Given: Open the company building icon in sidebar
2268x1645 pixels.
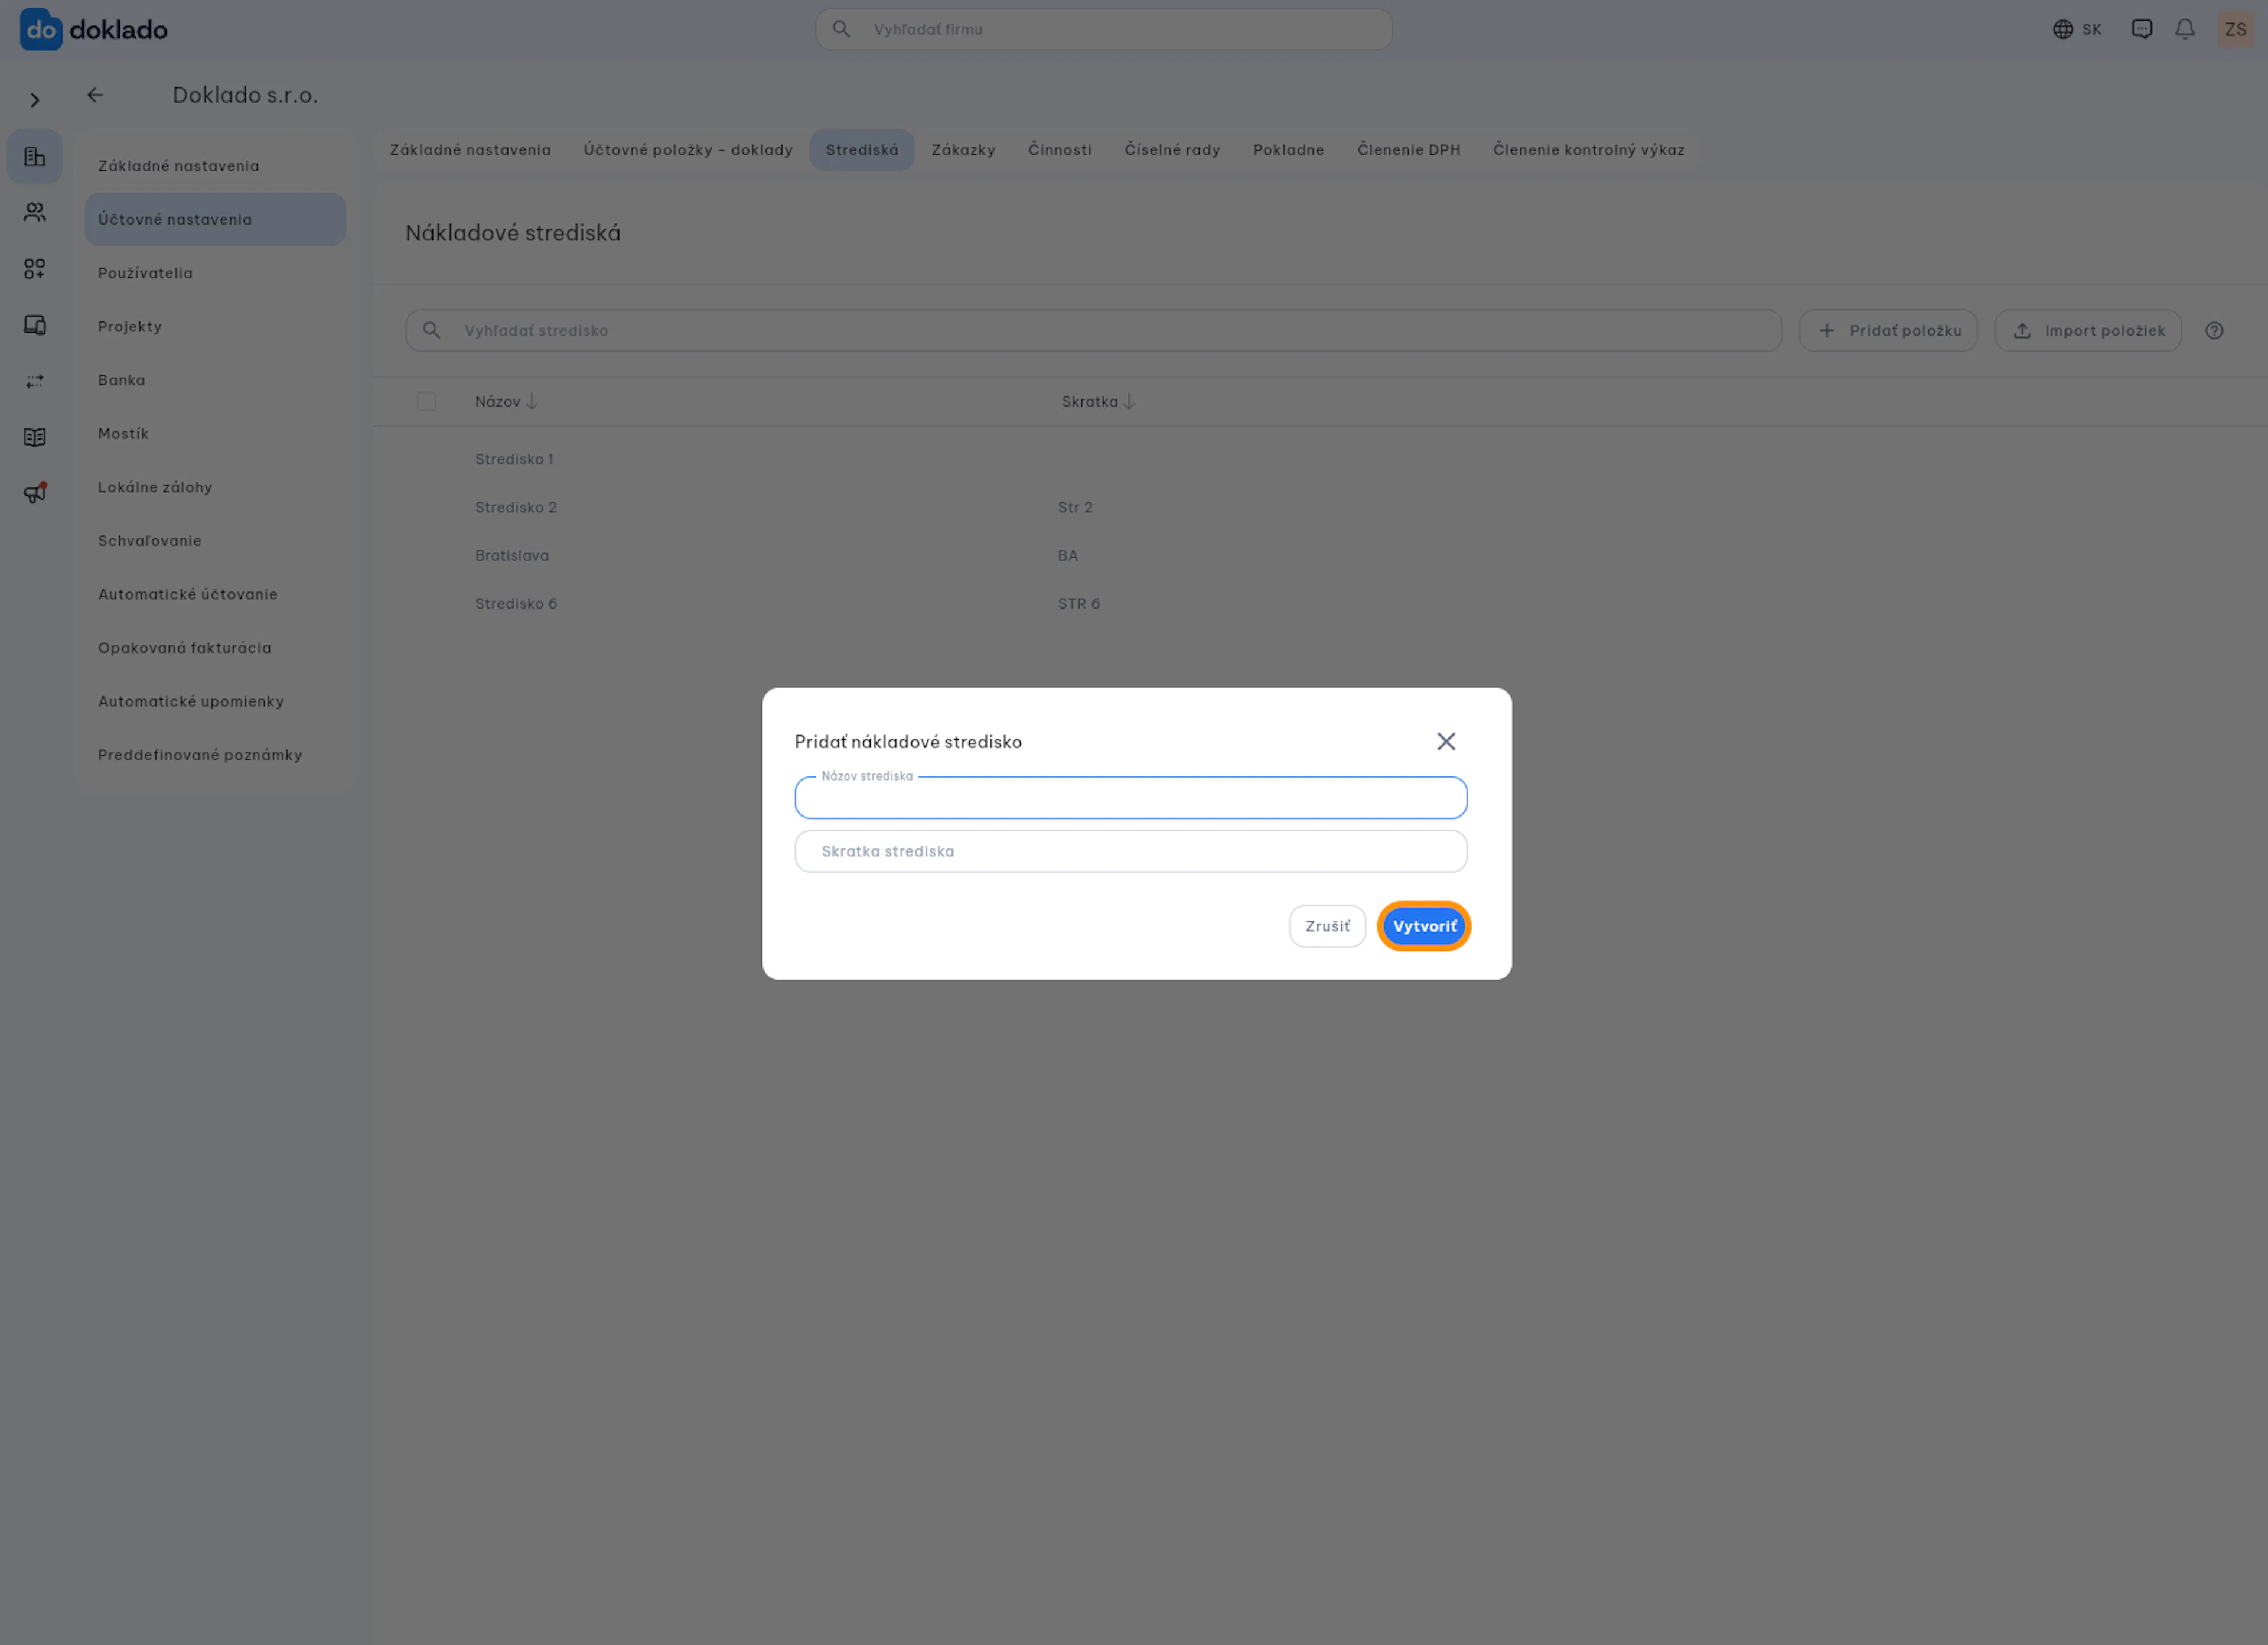Looking at the screenshot, I should (x=35, y=156).
